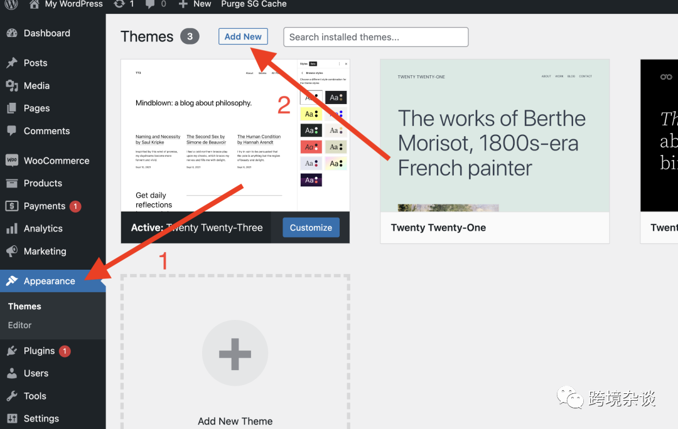Open the Analytics menu
678x429 pixels.
(43, 228)
